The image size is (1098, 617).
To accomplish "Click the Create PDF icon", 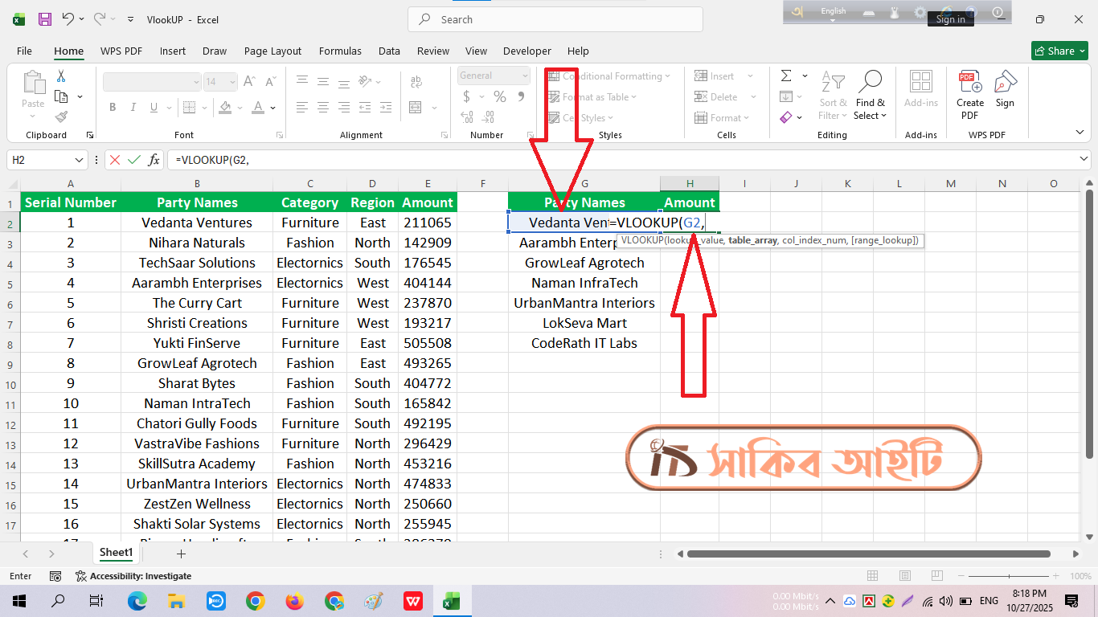I will point(969,83).
